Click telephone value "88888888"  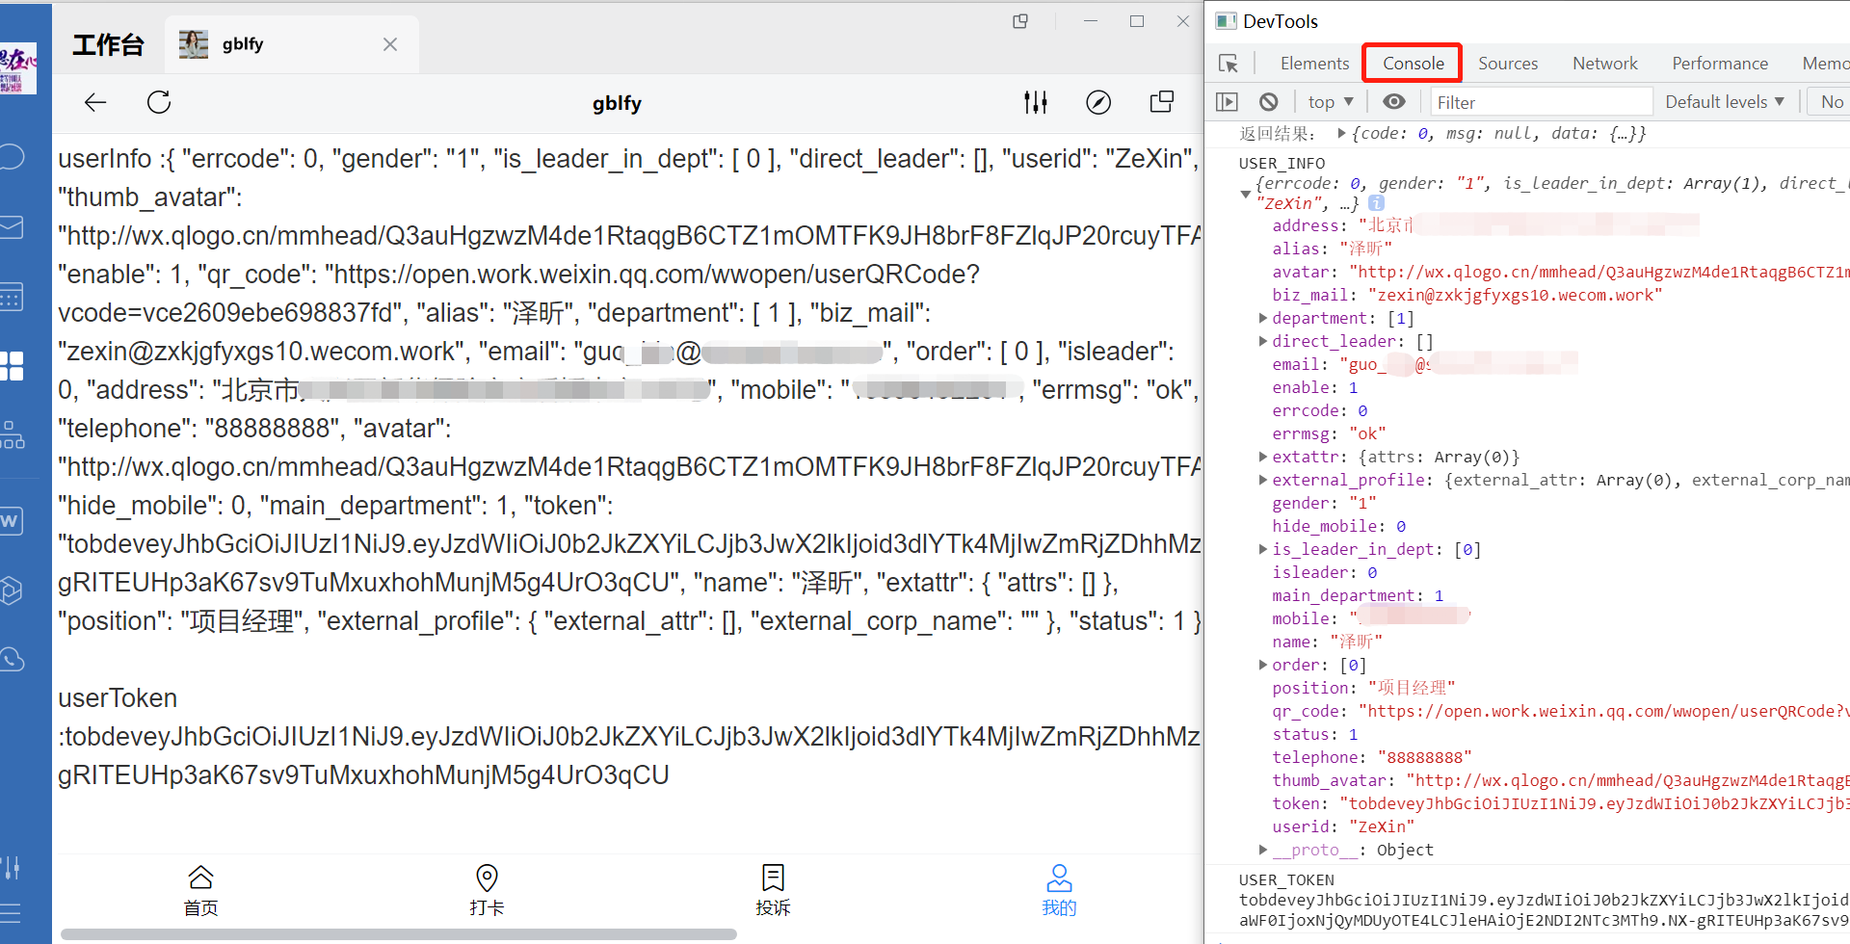(x=1425, y=757)
